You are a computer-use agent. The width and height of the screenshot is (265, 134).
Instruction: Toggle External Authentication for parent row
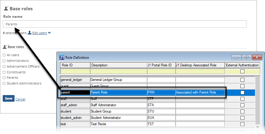click(x=242, y=92)
